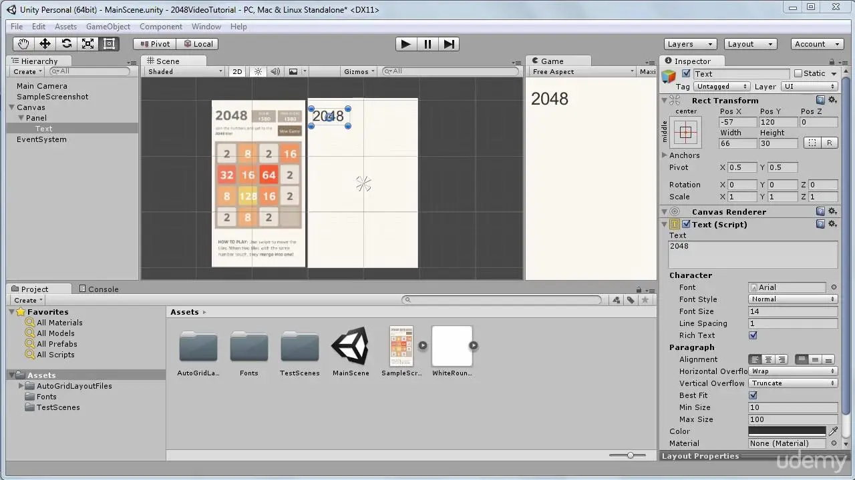Open Rect Transform gear settings

pyautogui.click(x=832, y=100)
